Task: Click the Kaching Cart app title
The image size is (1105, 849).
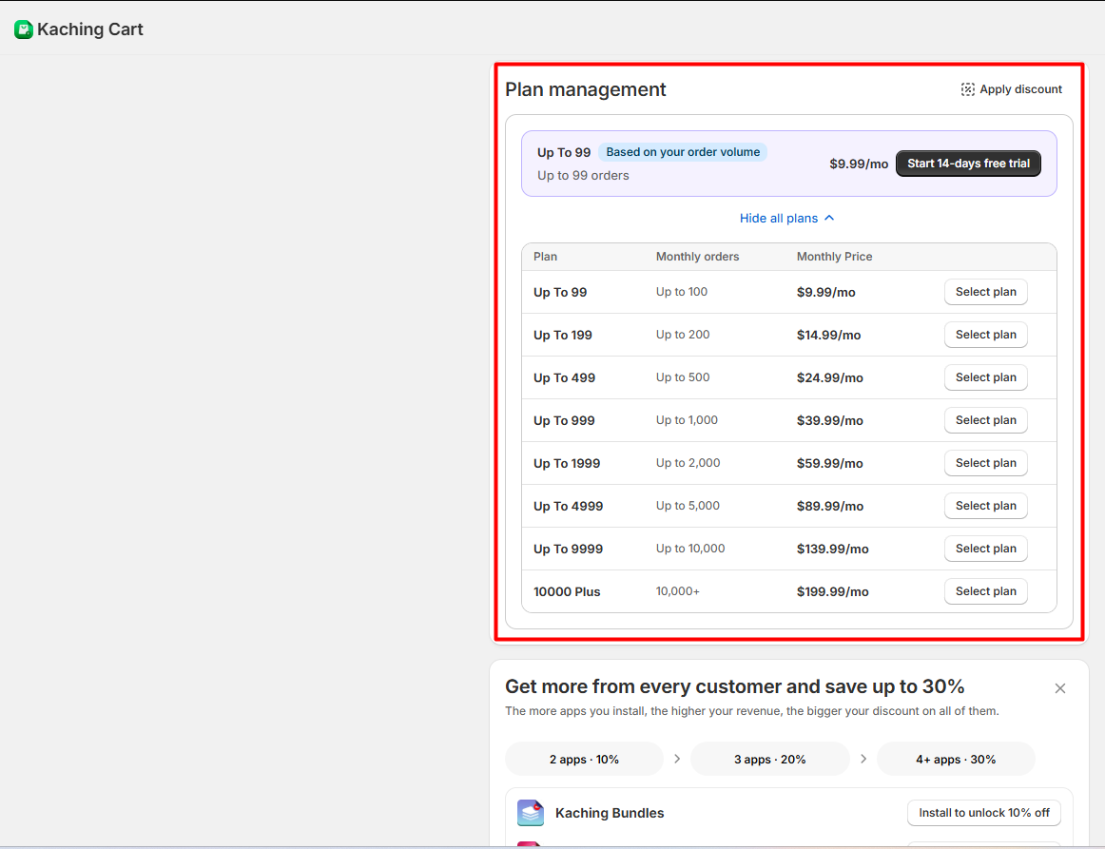Action: [x=90, y=29]
